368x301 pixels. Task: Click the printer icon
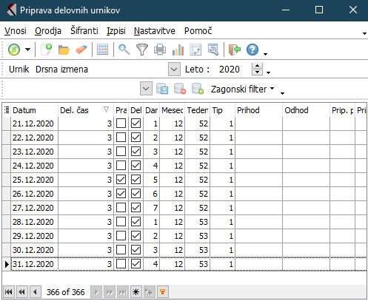pos(160,50)
